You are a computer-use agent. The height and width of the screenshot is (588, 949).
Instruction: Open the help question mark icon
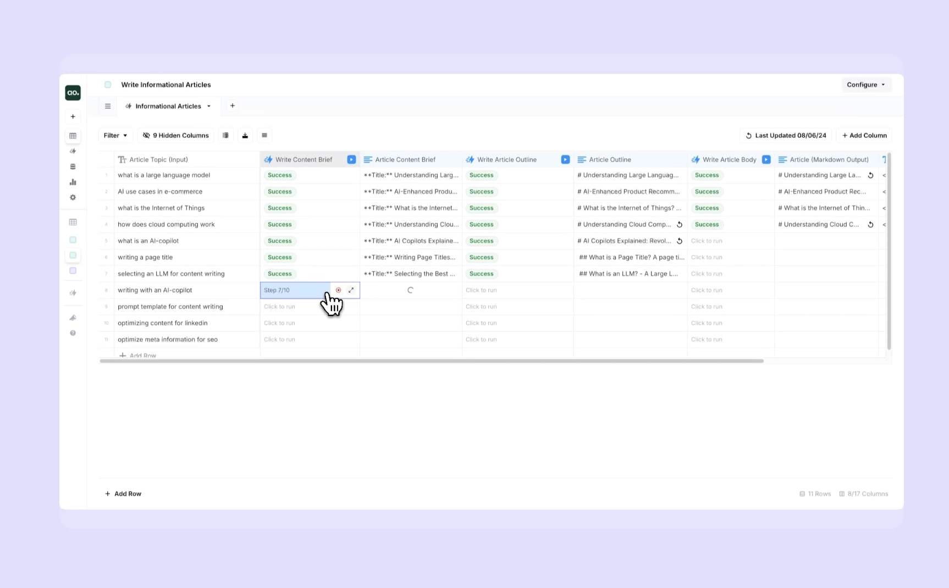(73, 333)
